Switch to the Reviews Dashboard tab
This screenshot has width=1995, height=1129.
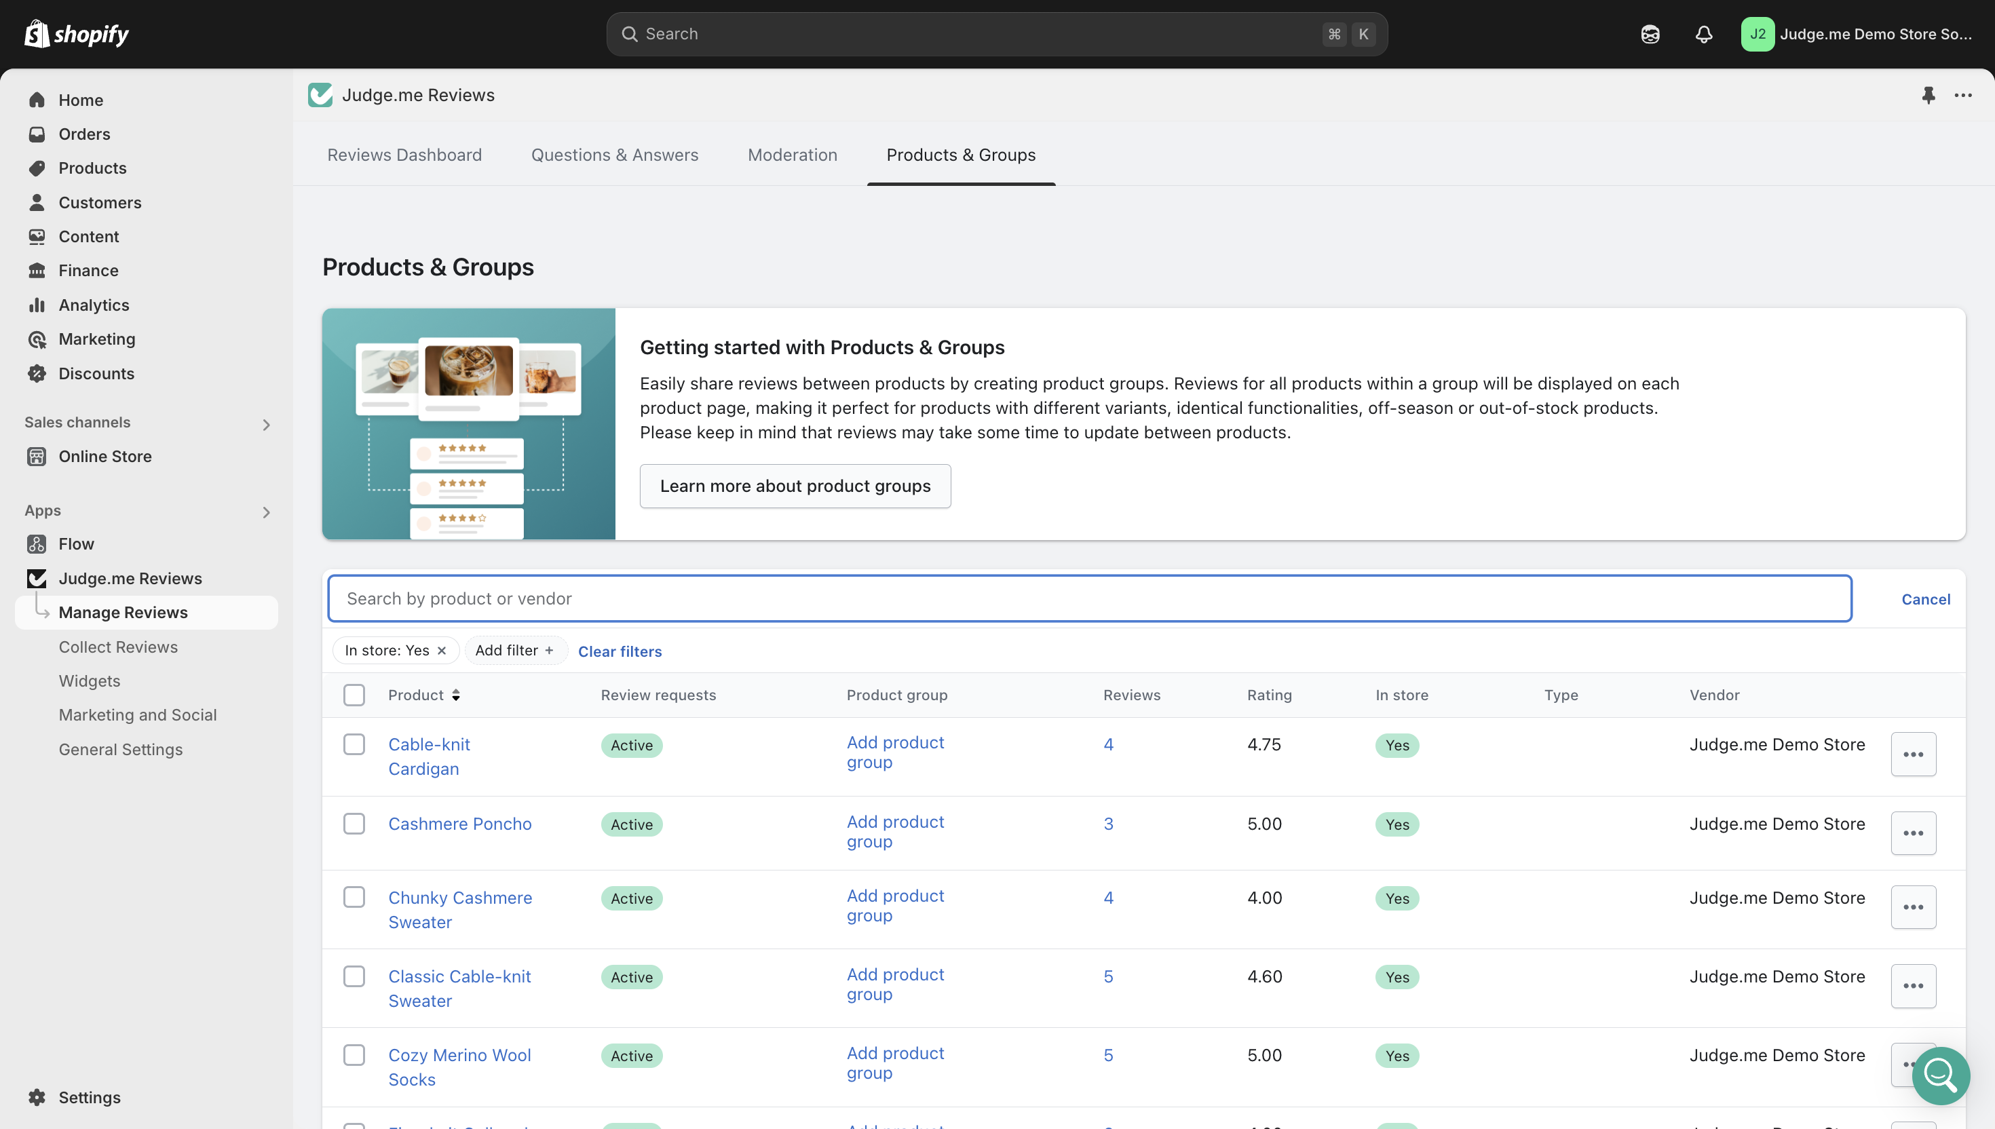pyautogui.click(x=404, y=154)
